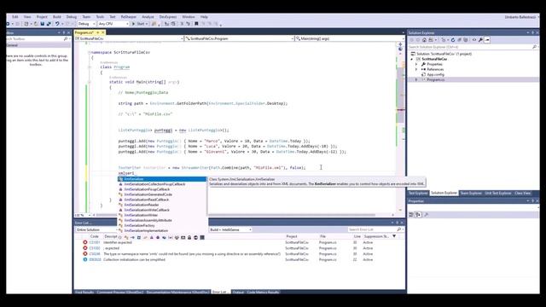Open the Help menu
Screen dimensions: 546x307
coord(204,17)
